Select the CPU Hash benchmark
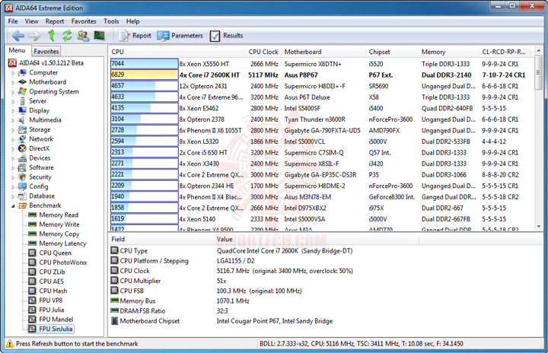 53,291
